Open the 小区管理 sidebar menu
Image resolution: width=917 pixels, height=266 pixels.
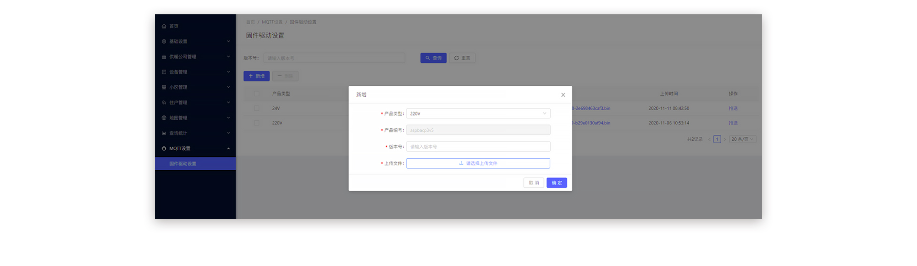click(x=195, y=87)
